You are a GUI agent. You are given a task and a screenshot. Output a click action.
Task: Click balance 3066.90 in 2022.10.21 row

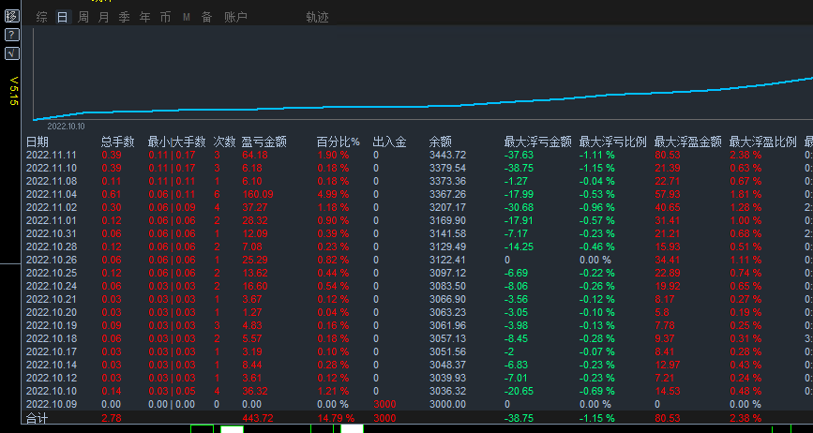(447, 299)
